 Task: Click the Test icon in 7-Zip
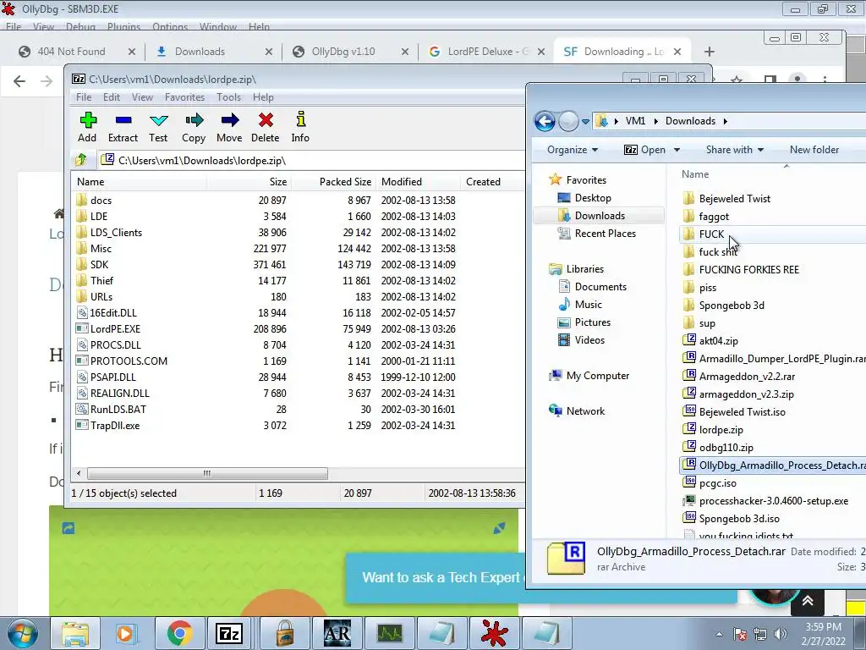(158, 120)
